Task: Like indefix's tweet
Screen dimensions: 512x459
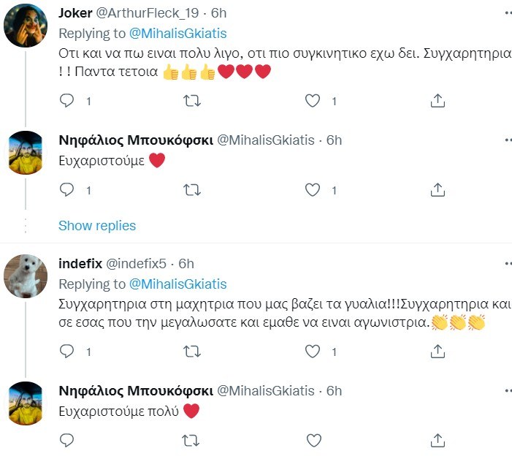Action: (x=313, y=352)
